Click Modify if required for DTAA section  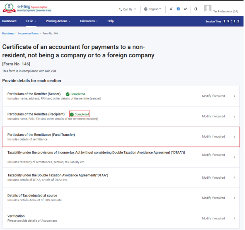(213, 178)
